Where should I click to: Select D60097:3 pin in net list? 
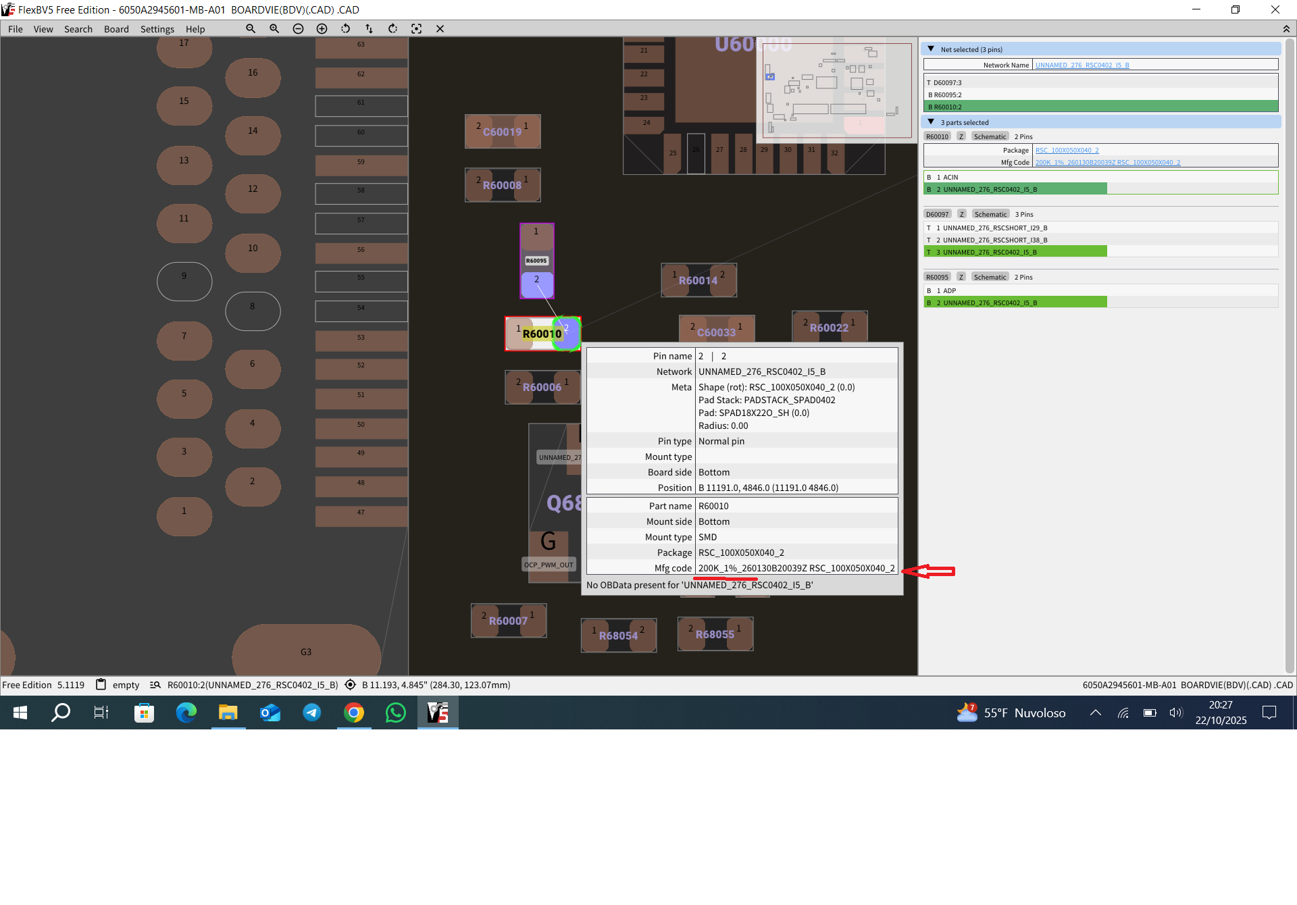(947, 82)
